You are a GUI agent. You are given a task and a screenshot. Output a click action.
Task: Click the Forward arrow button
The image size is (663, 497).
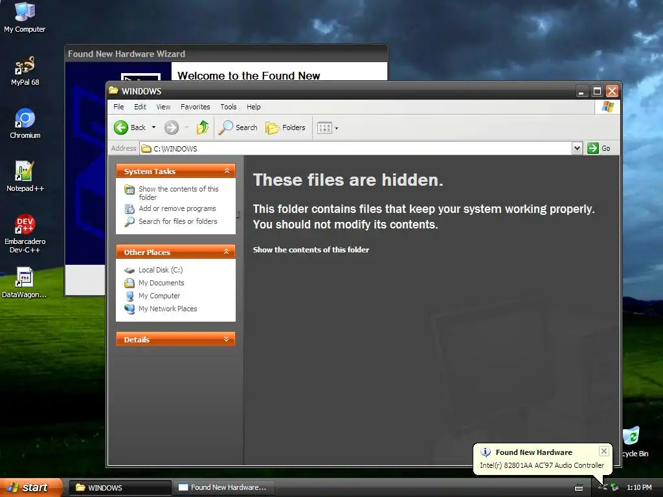click(171, 127)
